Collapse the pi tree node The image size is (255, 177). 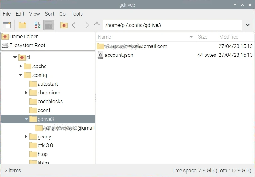pyautogui.click(x=15, y=57)
